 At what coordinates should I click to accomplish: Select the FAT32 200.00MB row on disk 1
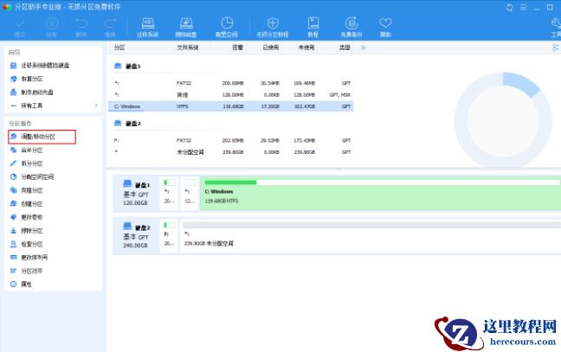click(231, 83)
